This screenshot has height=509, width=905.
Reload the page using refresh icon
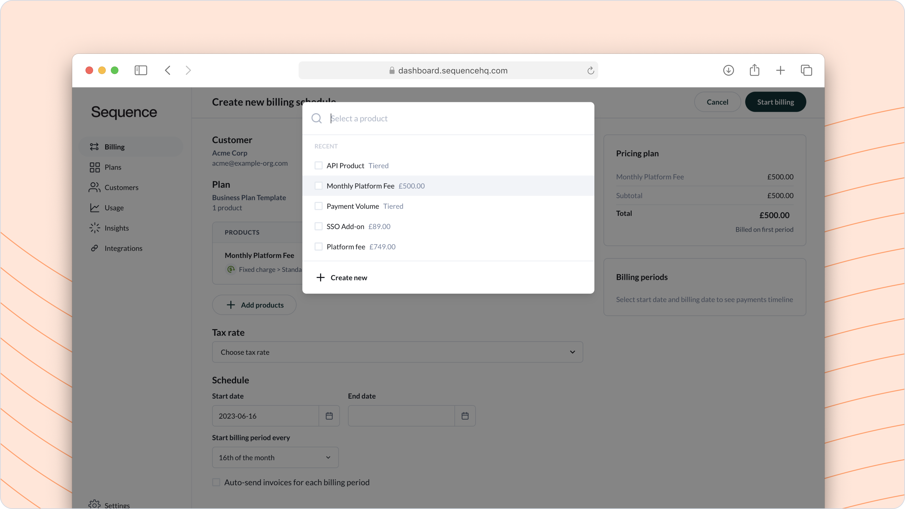[x=591, y=71]
